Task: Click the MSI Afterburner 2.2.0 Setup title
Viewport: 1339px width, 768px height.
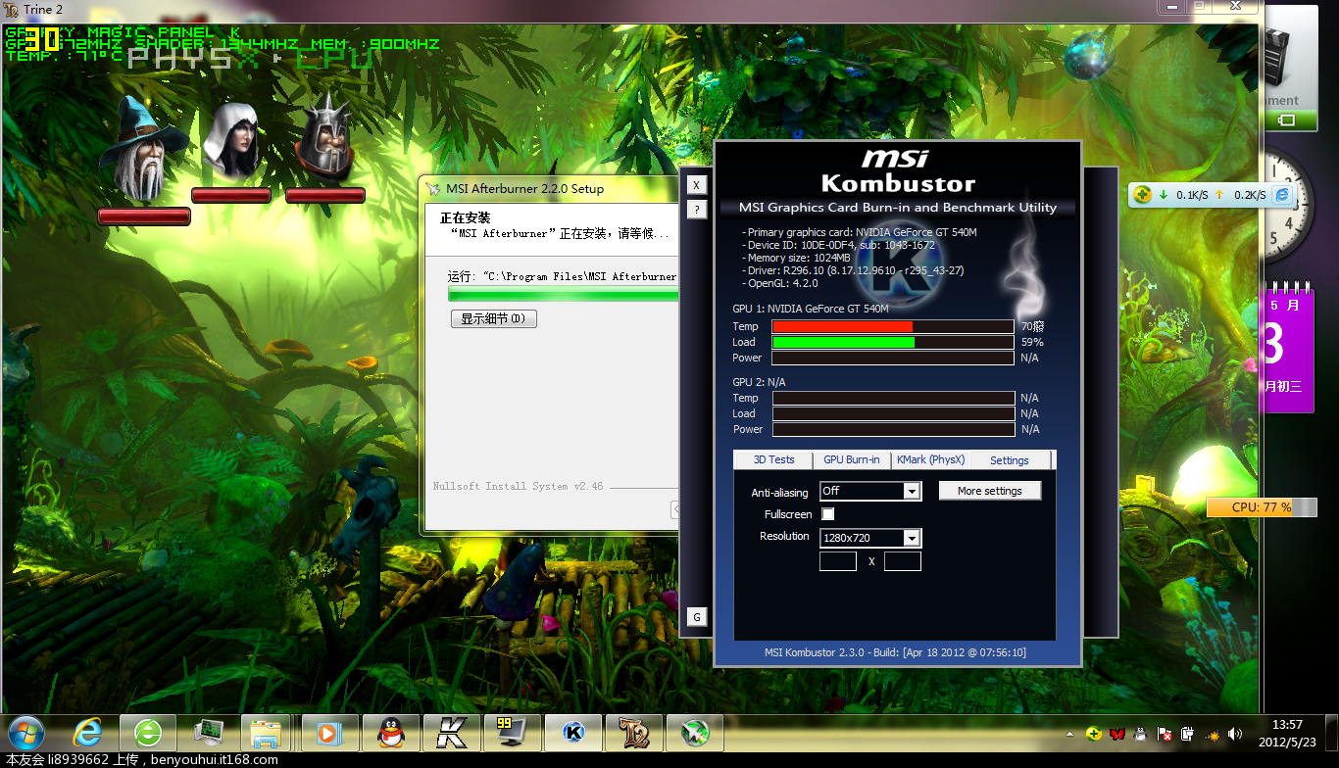Action: tap(524, 189)
